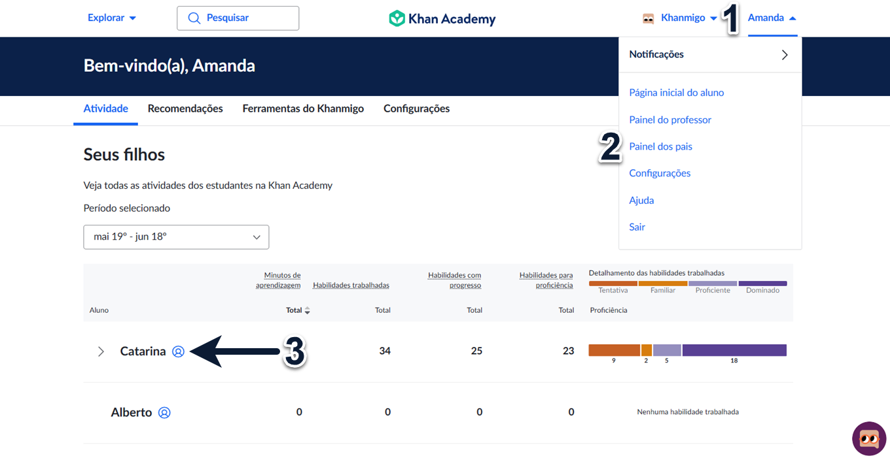Select Painel do professor menu item

670,120
